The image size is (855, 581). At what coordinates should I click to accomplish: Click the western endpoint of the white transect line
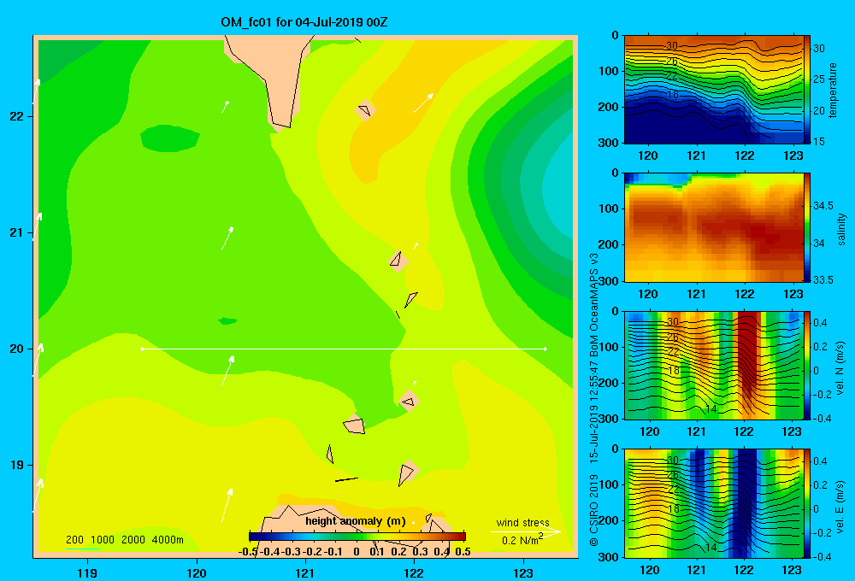(142, 349)
